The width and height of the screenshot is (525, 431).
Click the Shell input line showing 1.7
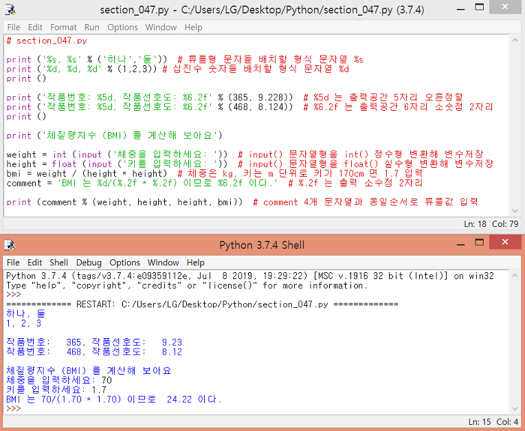[56, 390]
